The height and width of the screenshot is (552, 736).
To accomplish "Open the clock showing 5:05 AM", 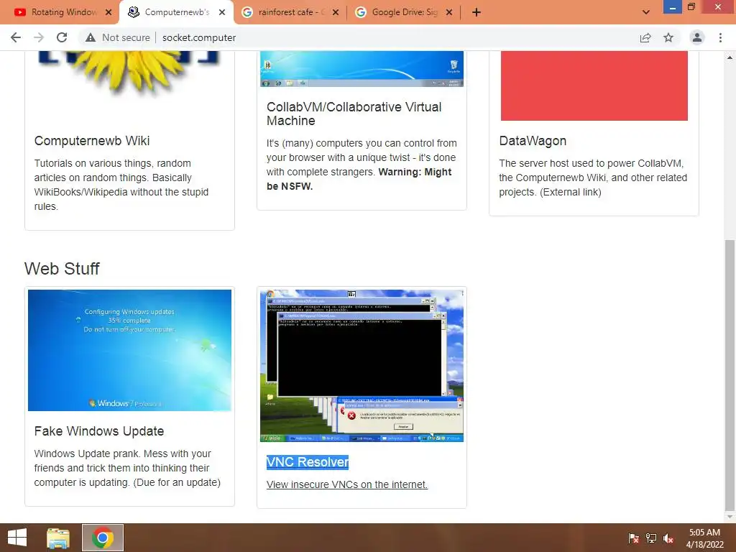I will click(x=704, y=538).
